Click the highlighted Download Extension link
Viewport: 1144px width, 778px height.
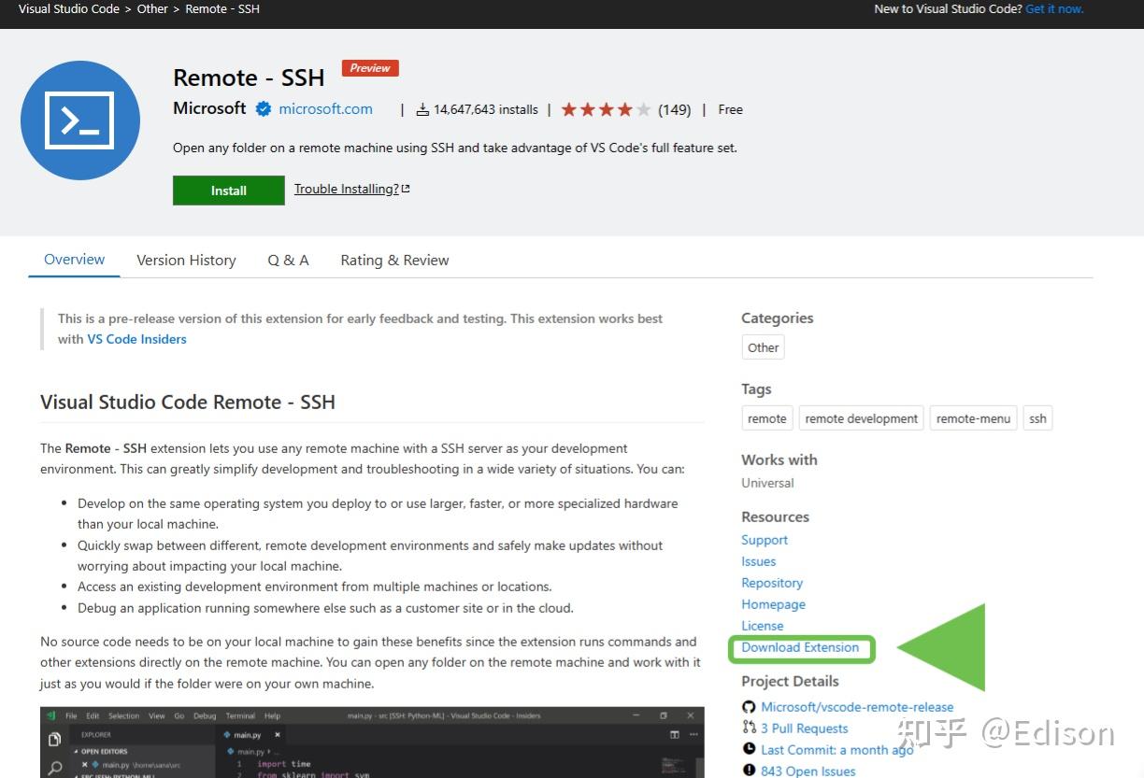(801, 647)
